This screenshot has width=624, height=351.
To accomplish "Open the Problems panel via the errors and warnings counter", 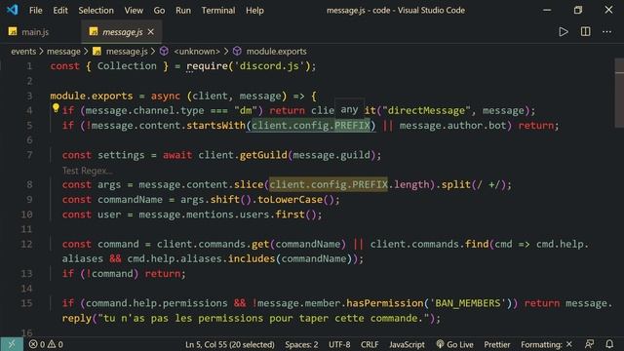I will point(46,344).
